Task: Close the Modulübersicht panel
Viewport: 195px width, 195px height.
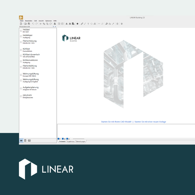Action: coord(56,26)
